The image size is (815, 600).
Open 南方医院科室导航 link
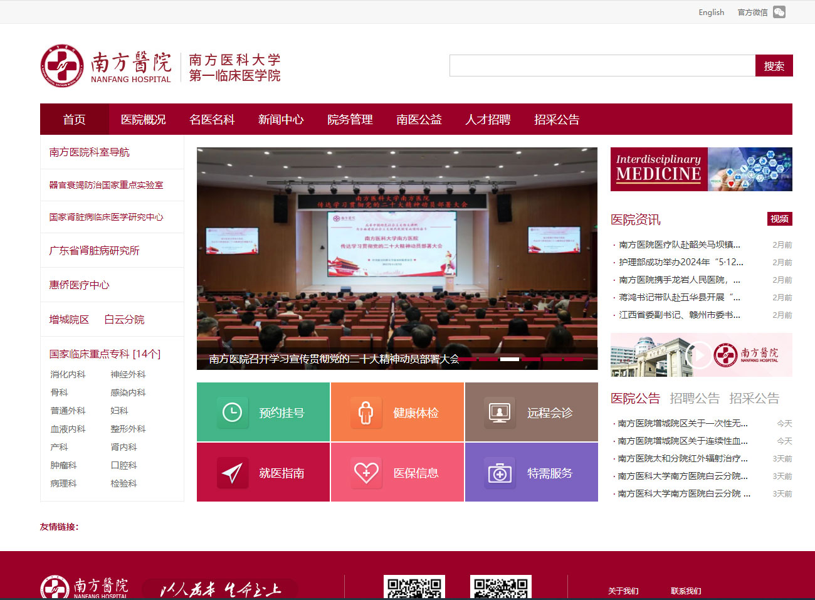90,152
